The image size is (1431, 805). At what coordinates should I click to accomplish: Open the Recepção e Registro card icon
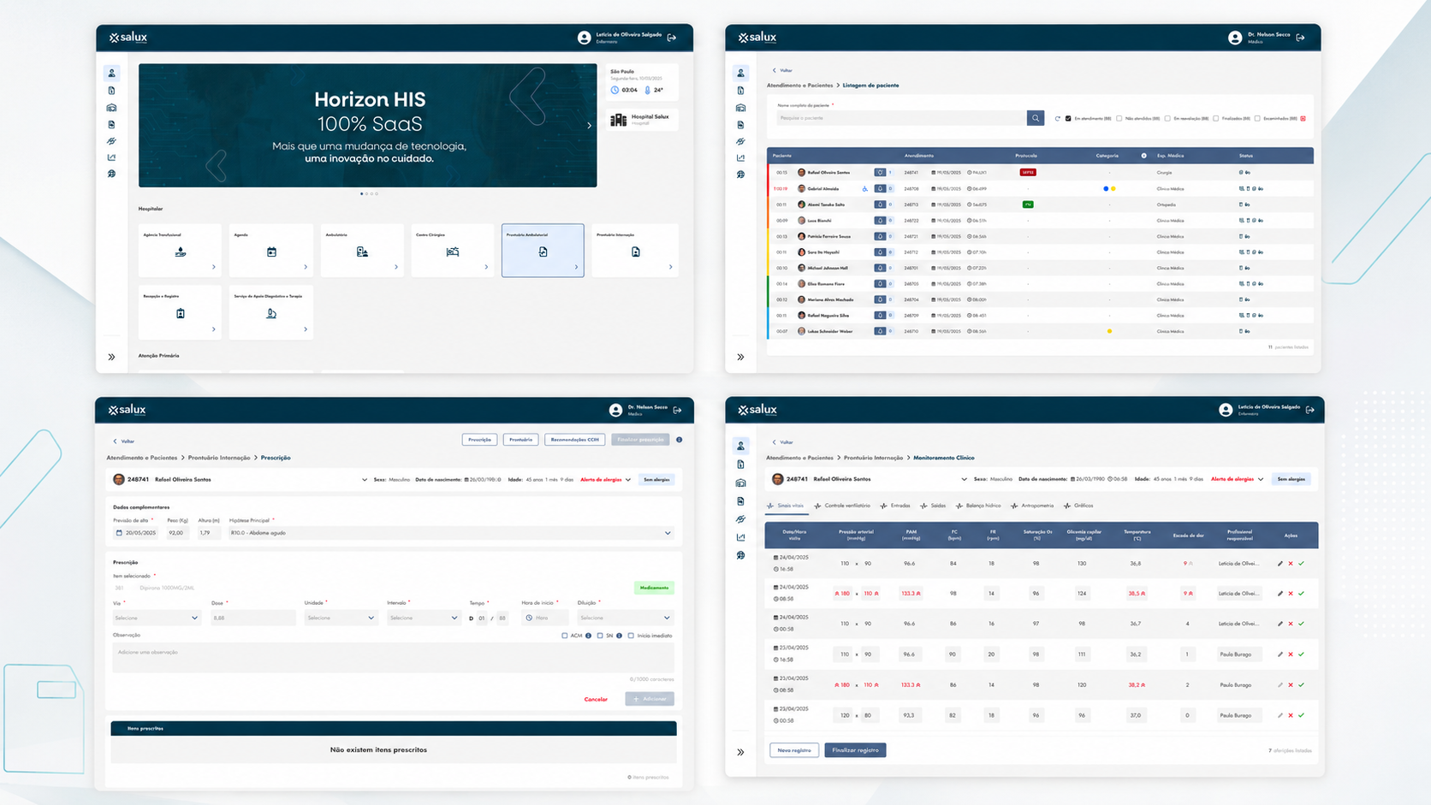tap(181, 313)
